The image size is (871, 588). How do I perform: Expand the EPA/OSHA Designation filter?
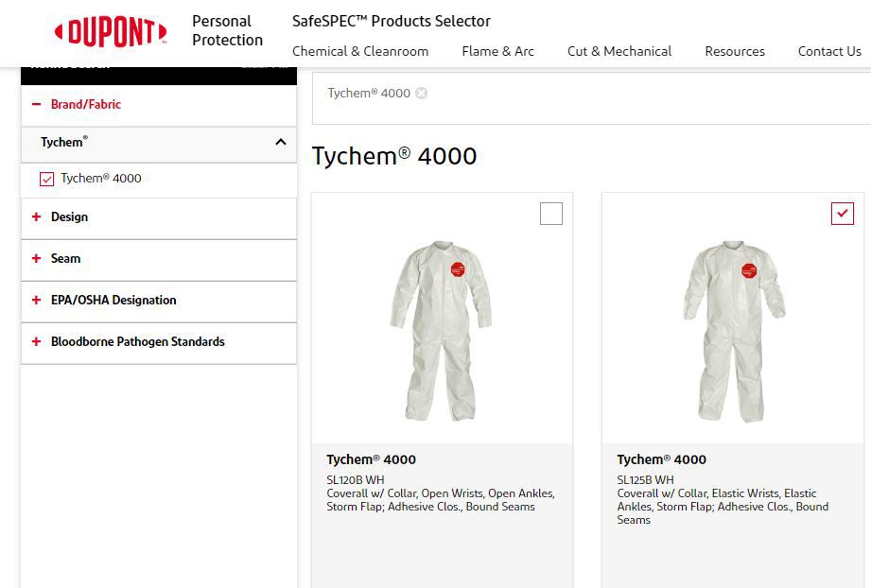point(113,301)
